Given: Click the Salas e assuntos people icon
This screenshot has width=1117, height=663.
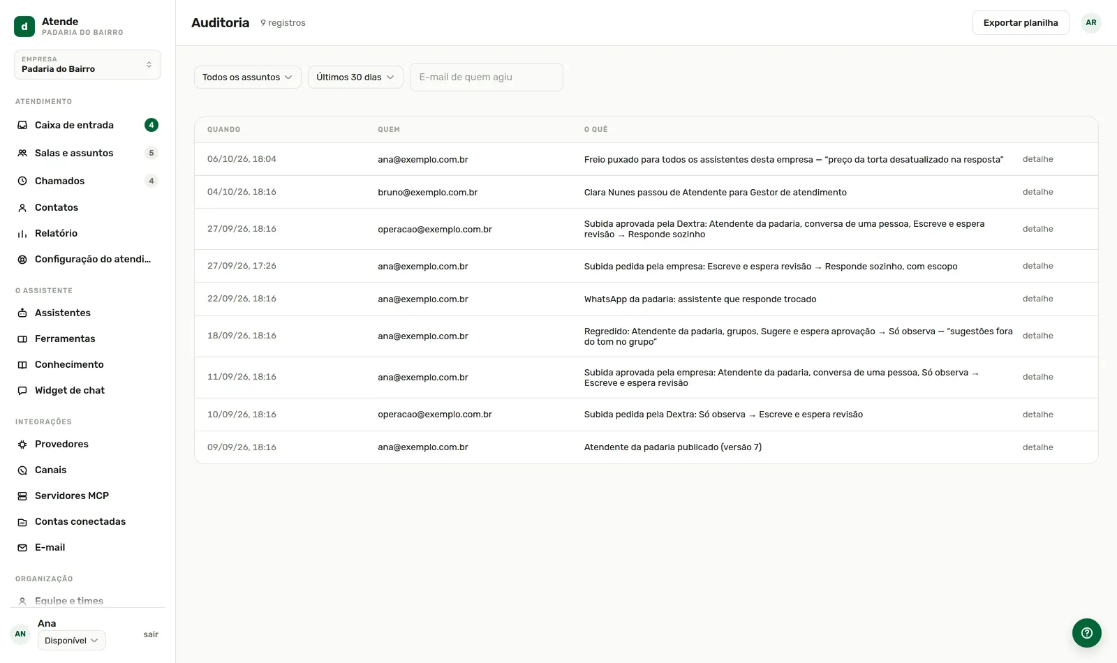Looking at the screenshot, I should coord(22,153).
